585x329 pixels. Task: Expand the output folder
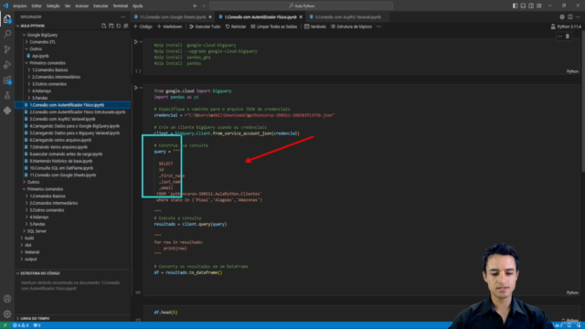pos(30,259)
